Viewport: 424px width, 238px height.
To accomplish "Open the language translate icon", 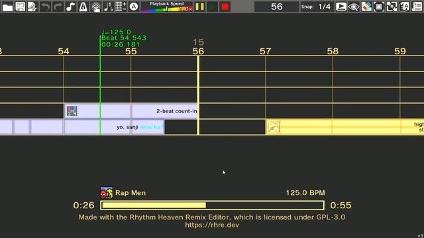I will 404,7.
